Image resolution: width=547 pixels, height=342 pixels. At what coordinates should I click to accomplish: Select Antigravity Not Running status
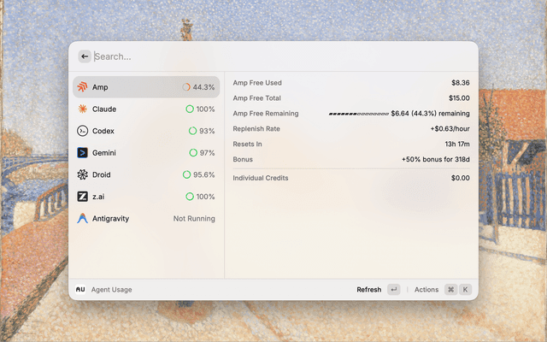[194, 219]
